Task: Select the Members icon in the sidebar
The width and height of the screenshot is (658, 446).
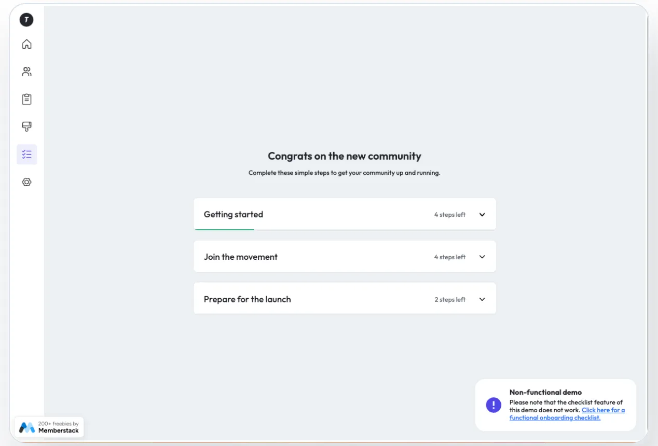Action: 26,71
